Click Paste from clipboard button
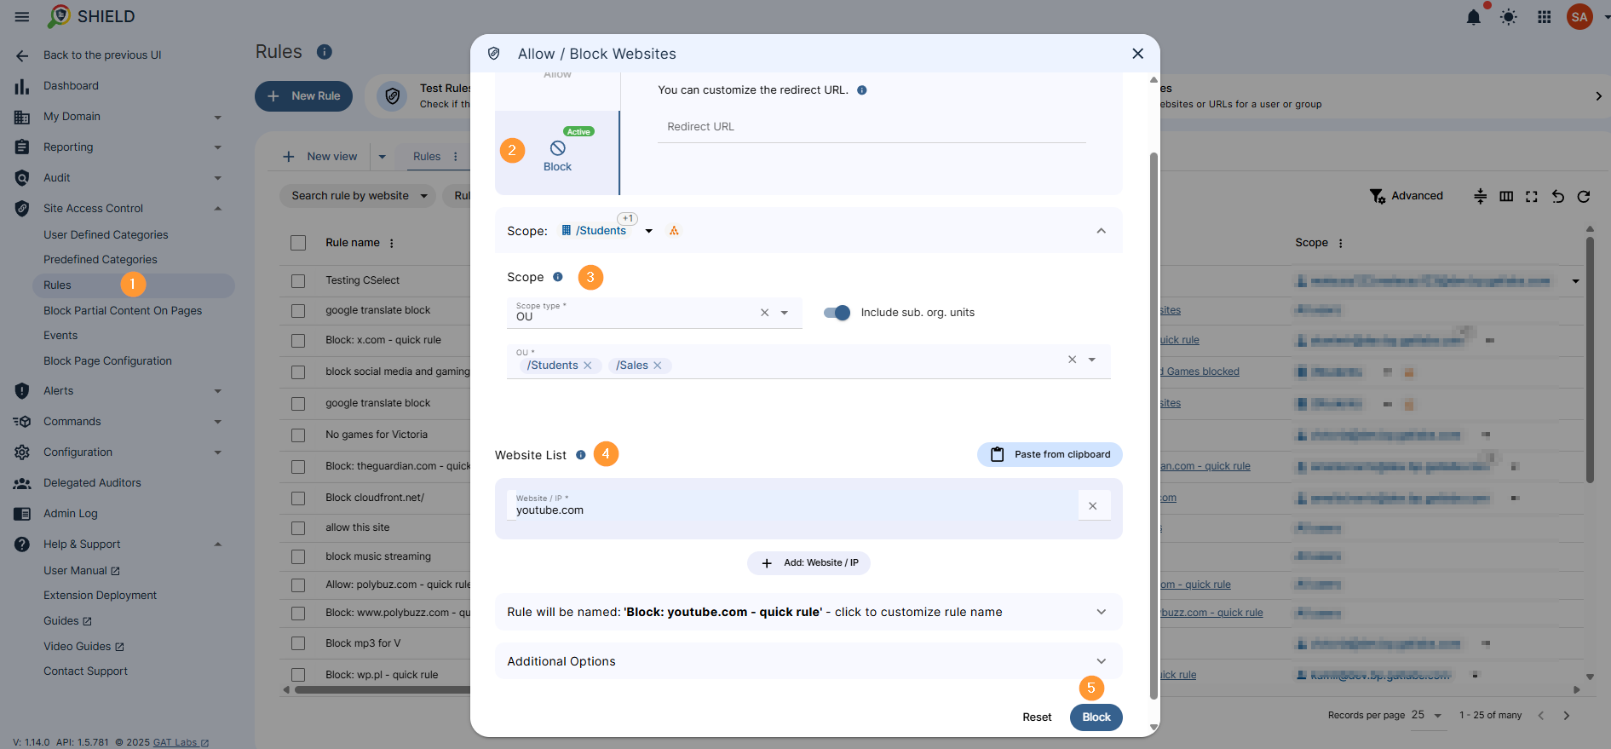Screen dimensions: 1611x749 pyautogui.click(x=1050, y=455)
